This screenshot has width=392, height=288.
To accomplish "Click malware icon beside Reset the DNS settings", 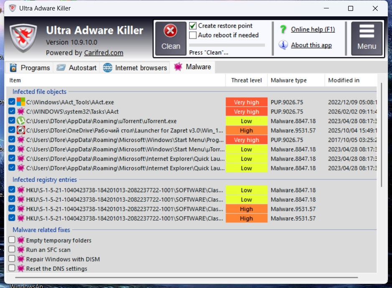I will [x=21, y=268].
